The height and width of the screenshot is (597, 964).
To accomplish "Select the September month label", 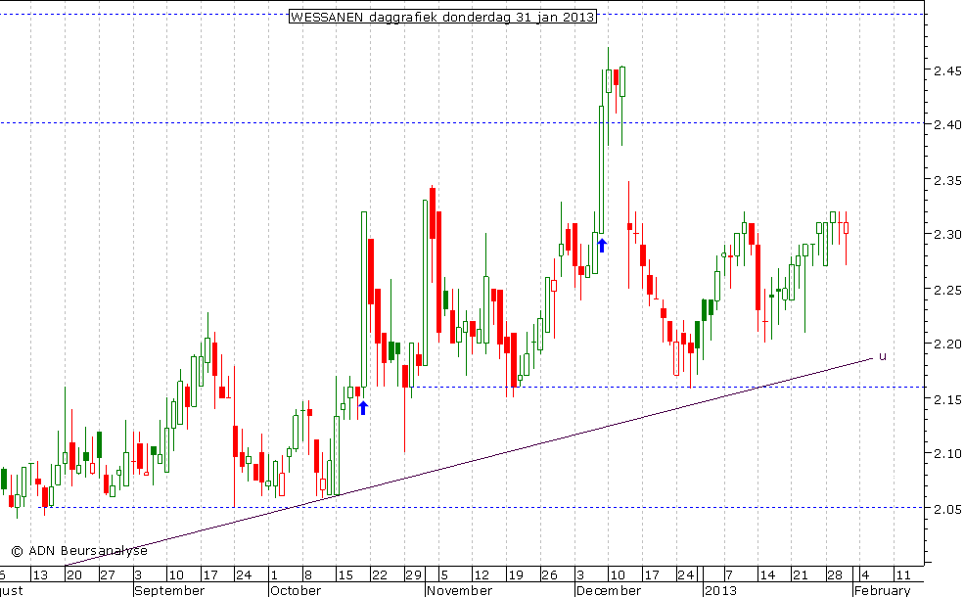I will pos(169,590).
